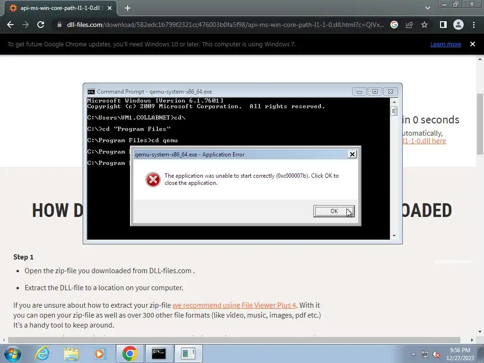The image size is (484, 363).
Task: Click the last taskbar application button
Action: [188, 354]
